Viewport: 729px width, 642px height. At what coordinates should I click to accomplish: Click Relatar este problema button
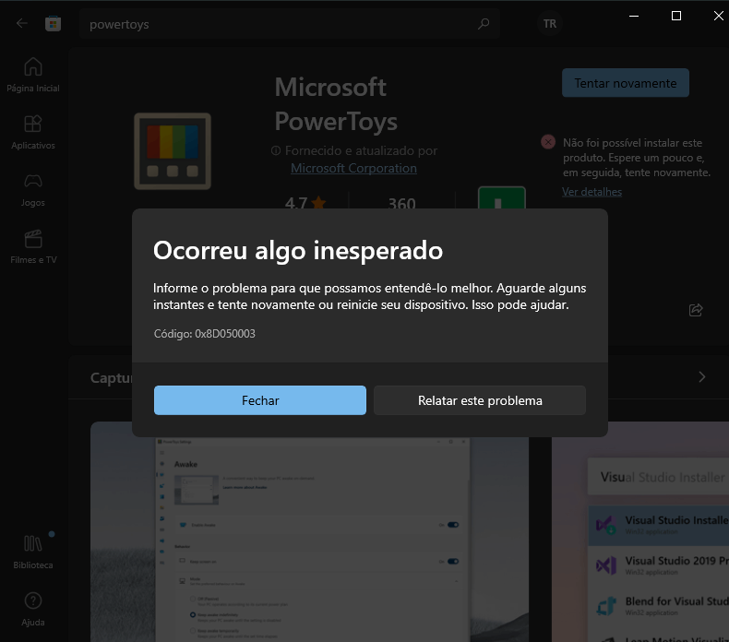point(480,400)
